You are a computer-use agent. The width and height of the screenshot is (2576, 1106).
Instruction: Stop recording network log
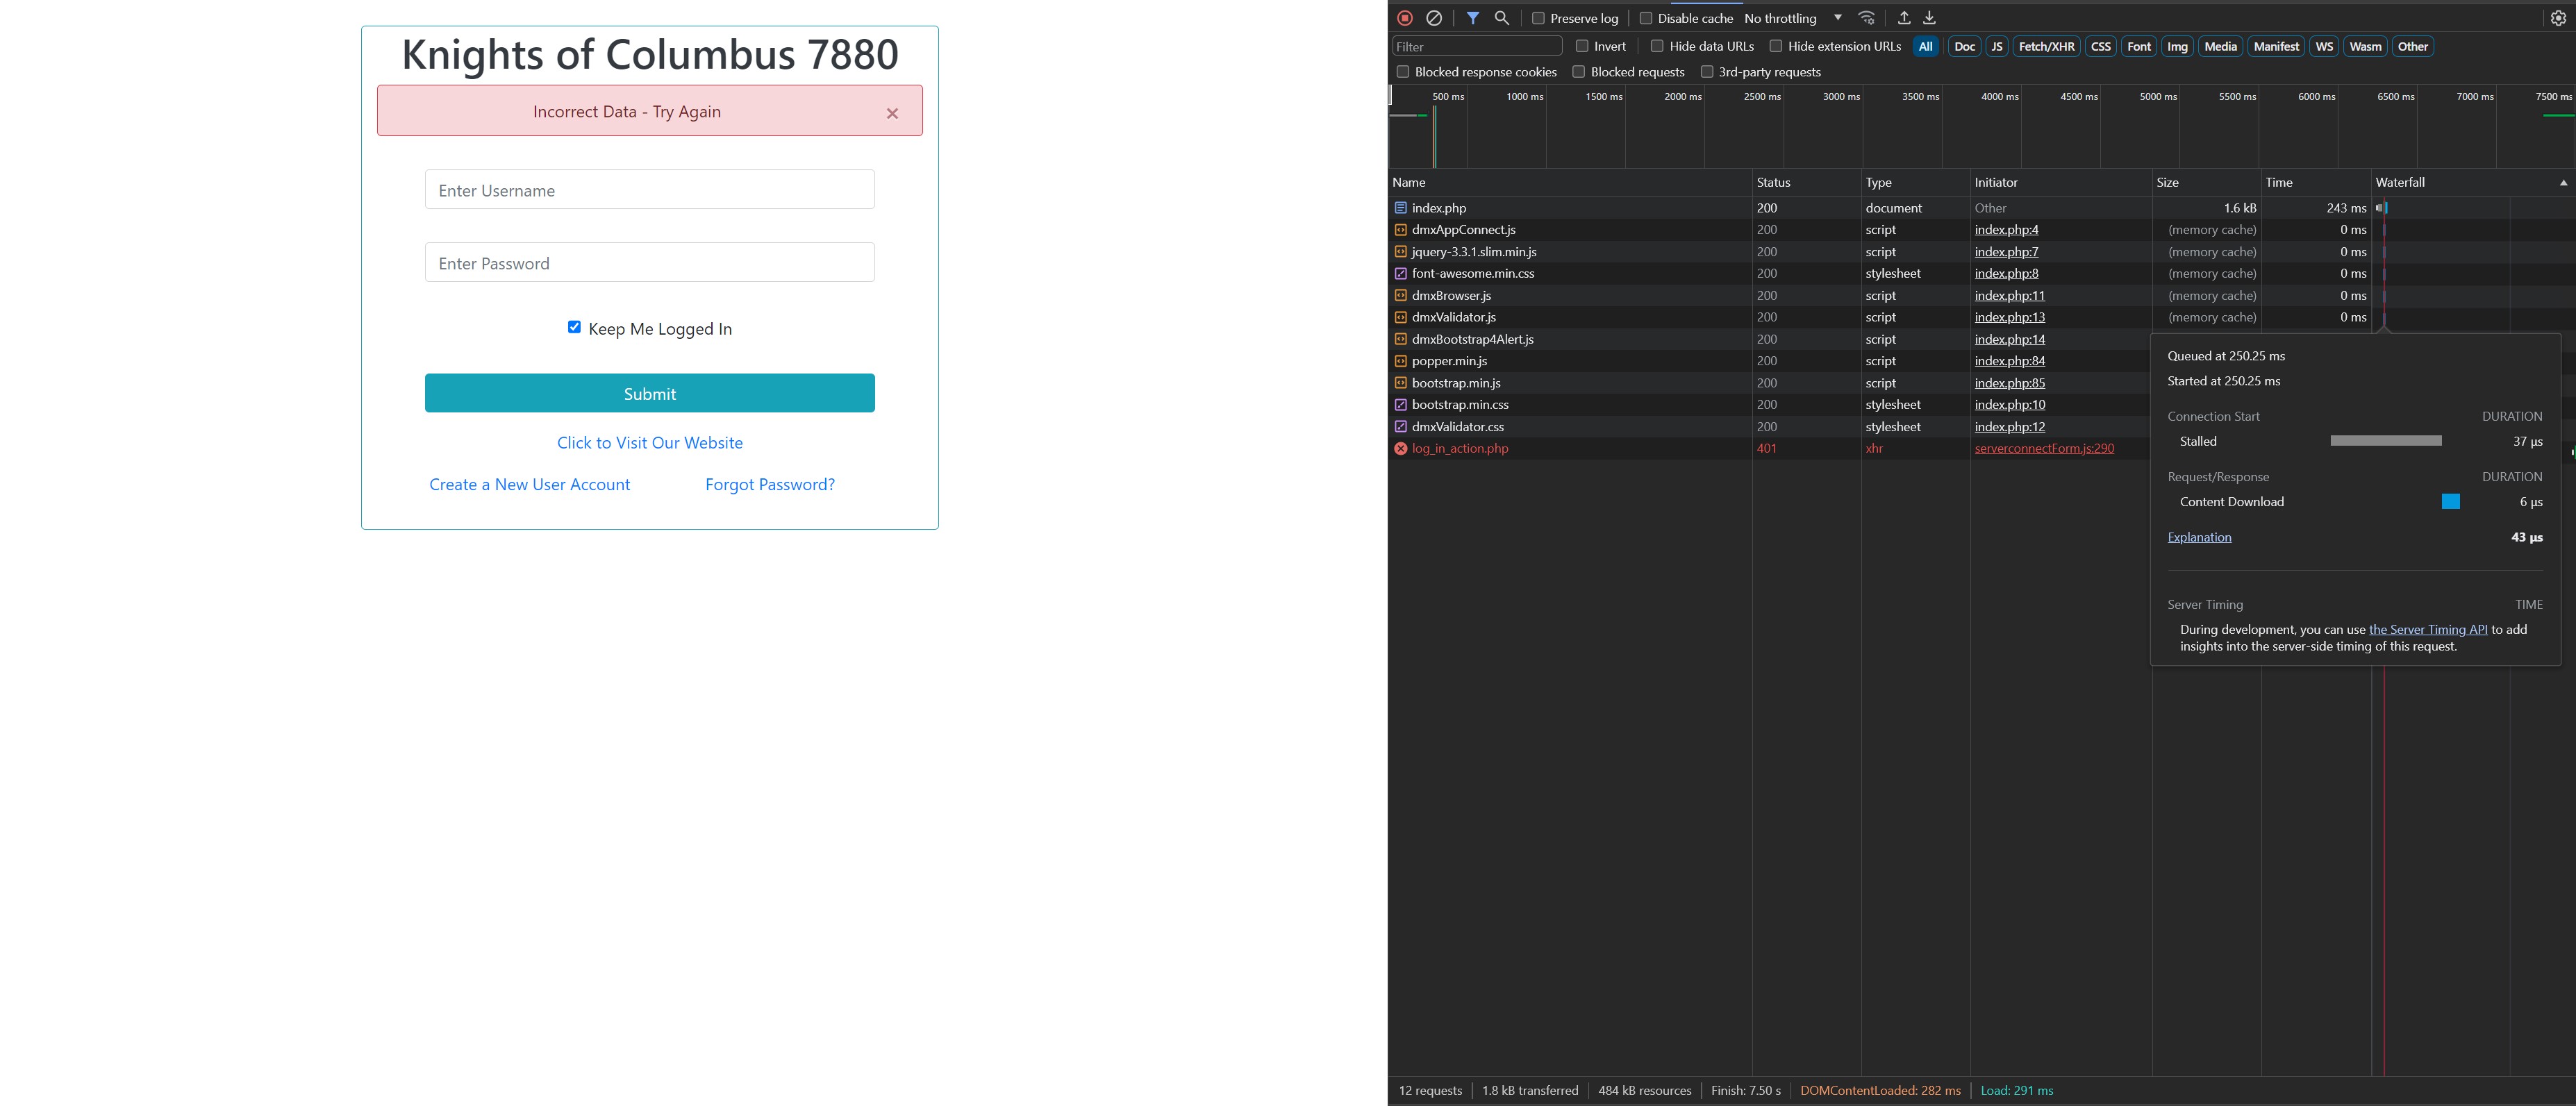click(1404, 18)
